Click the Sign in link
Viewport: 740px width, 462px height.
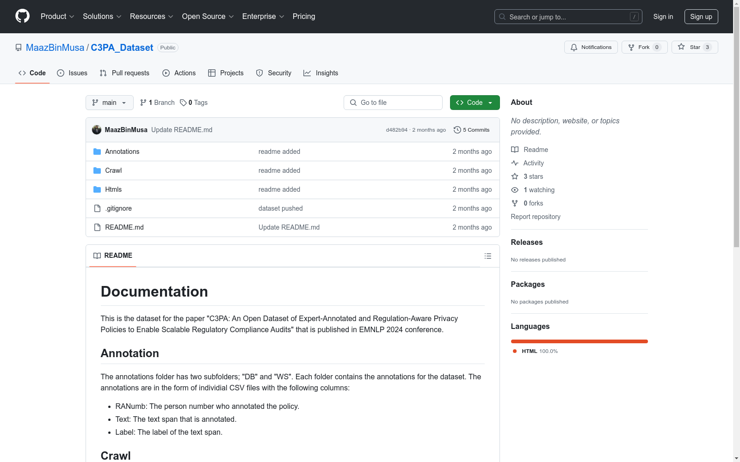[663, 17]
